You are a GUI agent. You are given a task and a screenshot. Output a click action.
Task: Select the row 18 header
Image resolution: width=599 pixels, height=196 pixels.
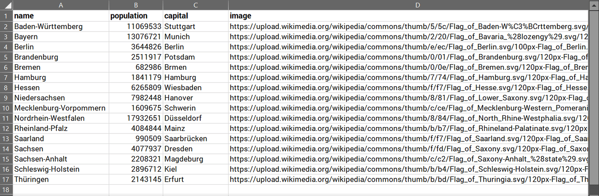point(7,189)
